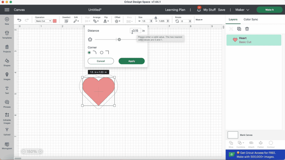Image resolution: width=285 pixels, height=160 pixels.
Task: Click the Height stepper arrows
Action: 168,21
